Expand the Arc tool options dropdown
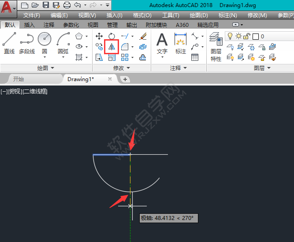Screen dimensions: 294x242 tap(63, 57)
